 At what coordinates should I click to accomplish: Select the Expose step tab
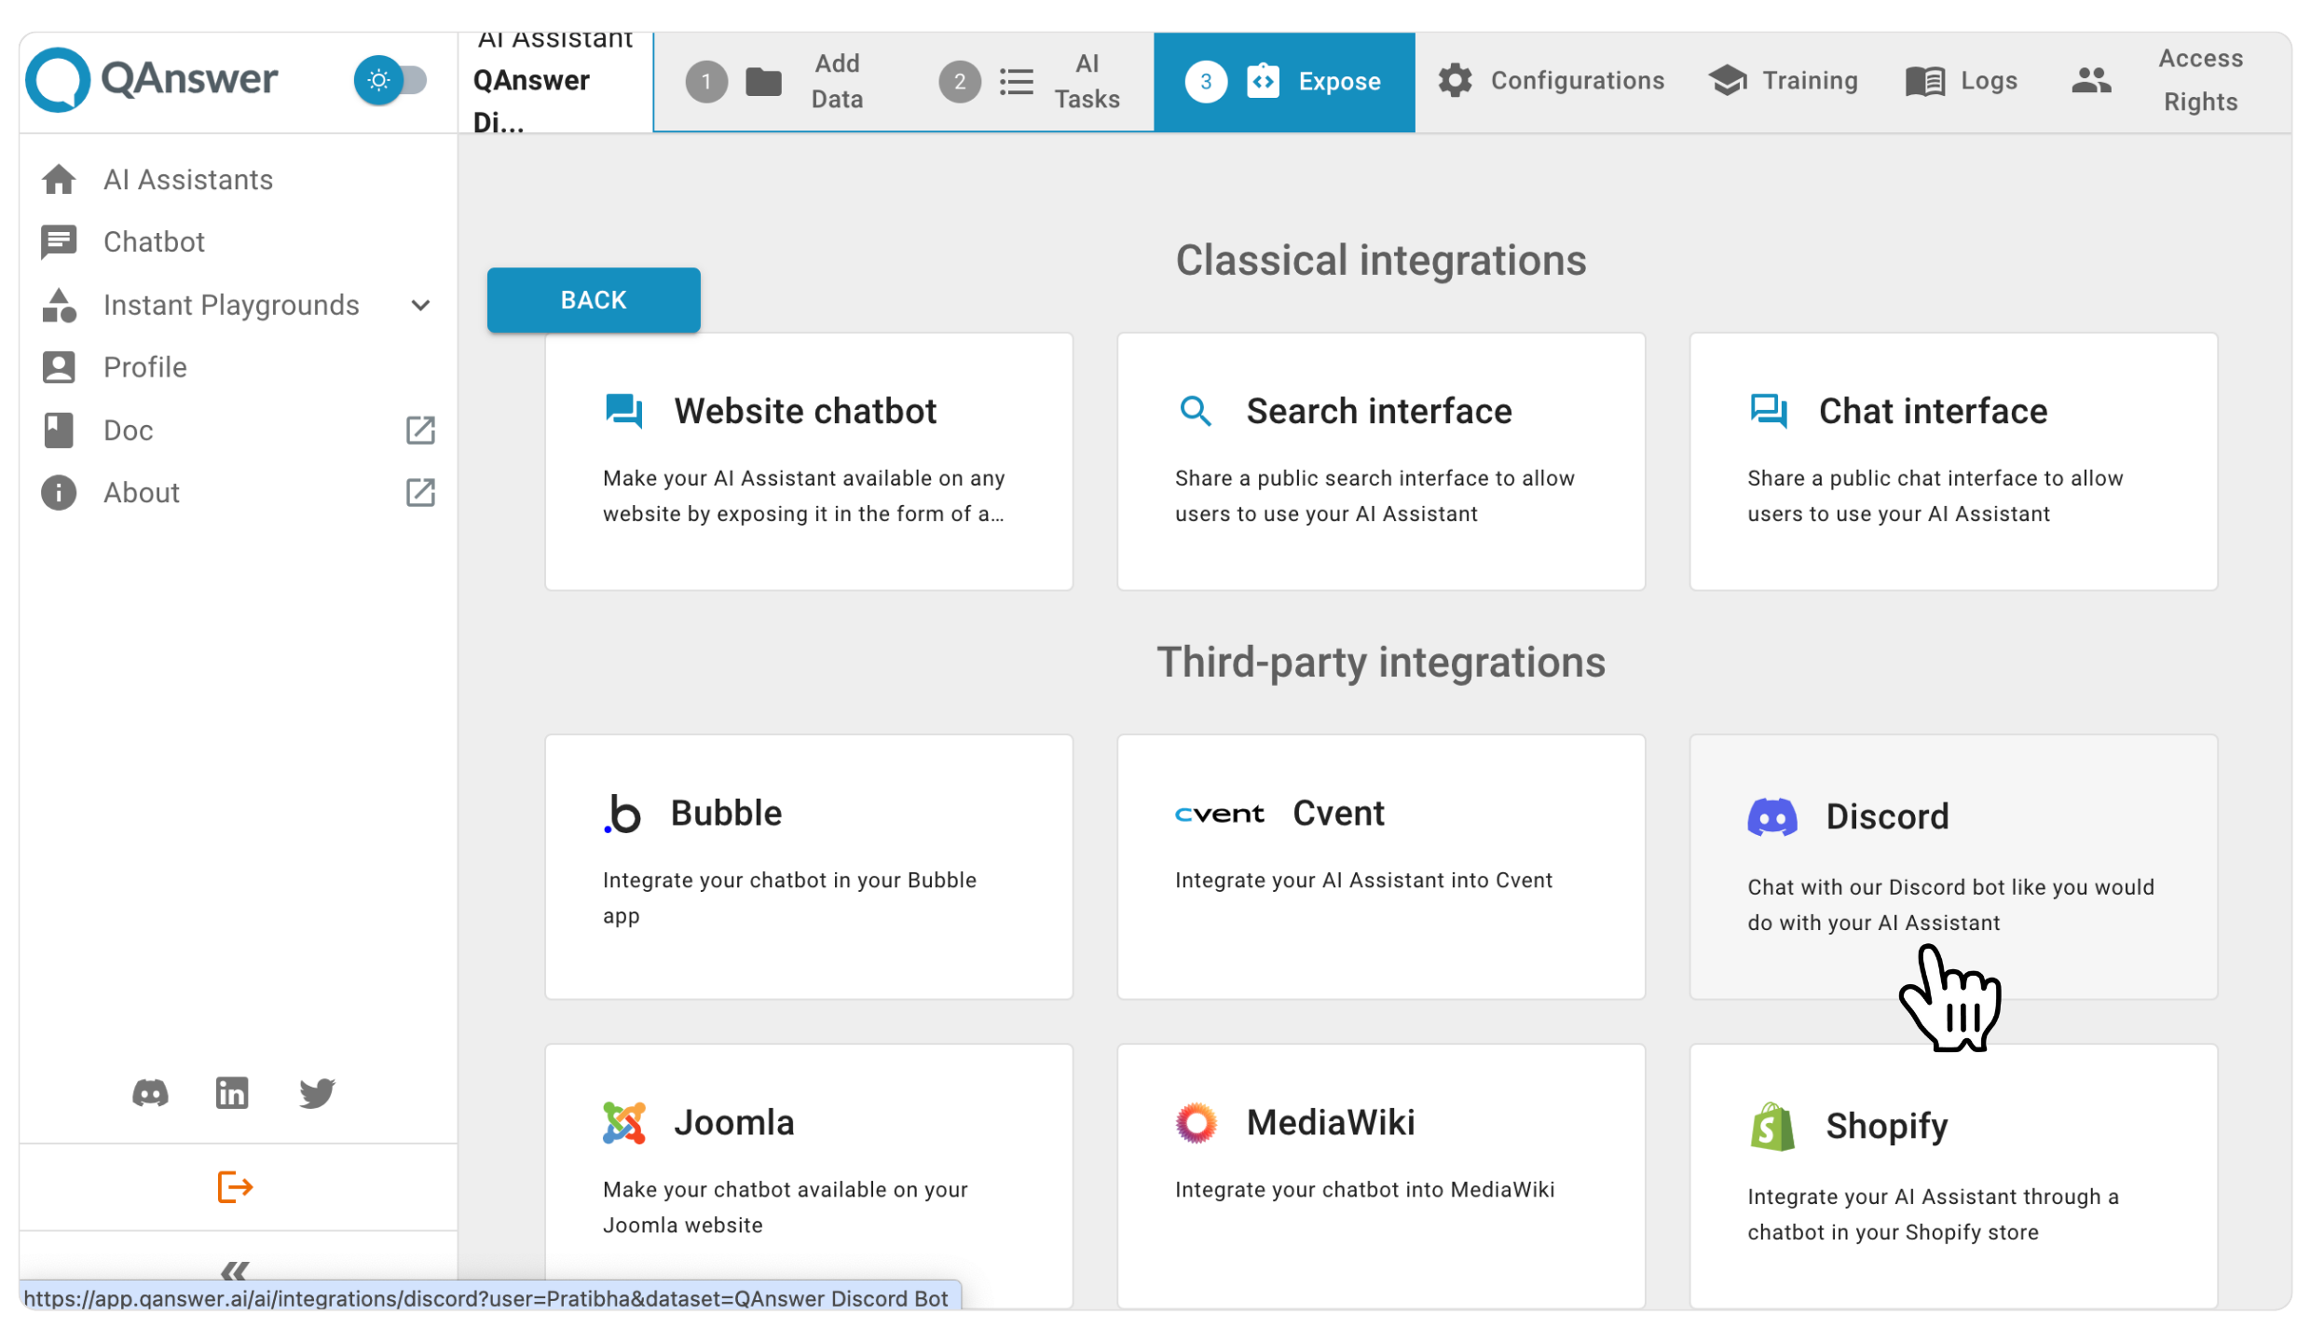pyautogui.click(x=1284, y=82)
